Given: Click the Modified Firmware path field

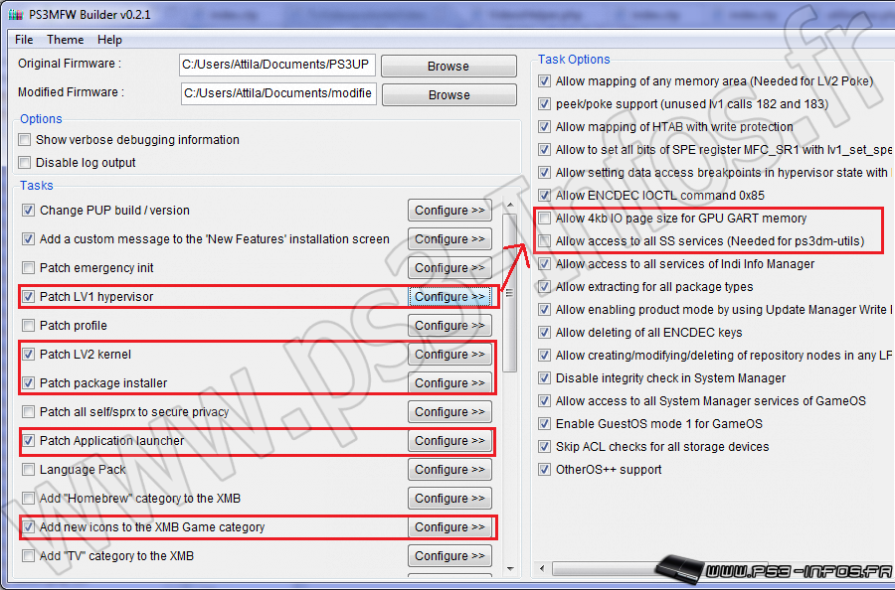Looking at the screenshot, I should [278, 93].
